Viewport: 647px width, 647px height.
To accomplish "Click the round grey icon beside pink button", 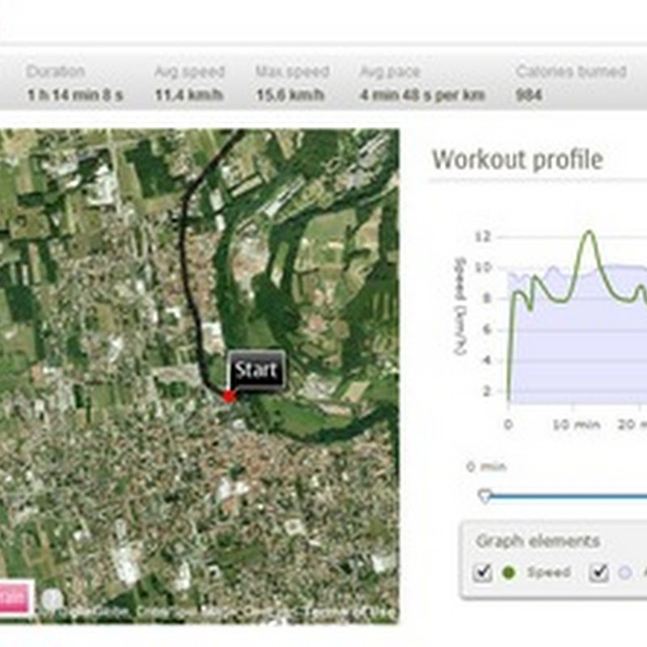I will tap(53, 598).
